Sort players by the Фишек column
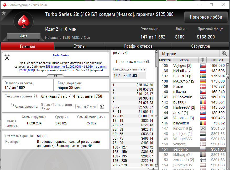This screenshot has width=230, height=170. 218,60
